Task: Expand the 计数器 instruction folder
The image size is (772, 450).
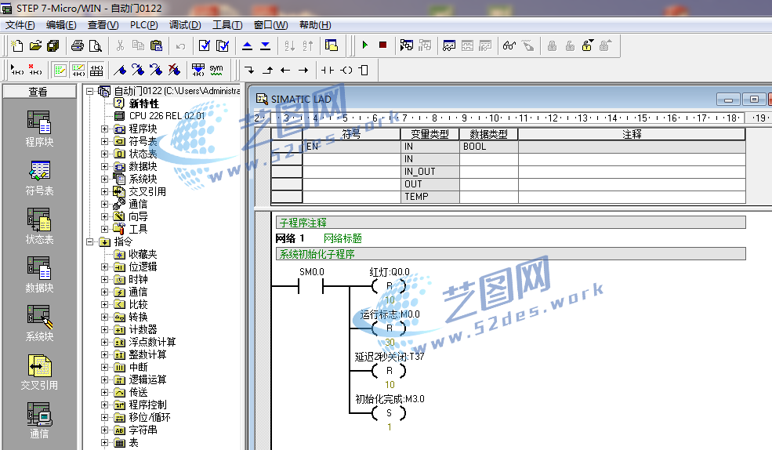Action: coord(104,329)
